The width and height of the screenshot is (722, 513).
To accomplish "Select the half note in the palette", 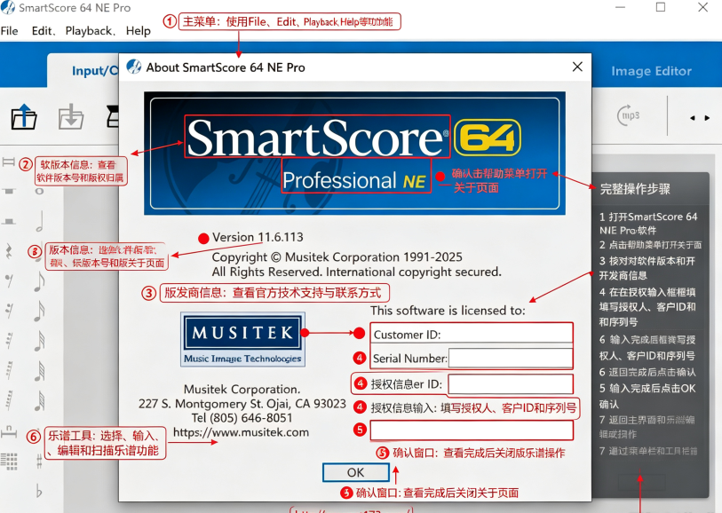I will tap(40, 221).
